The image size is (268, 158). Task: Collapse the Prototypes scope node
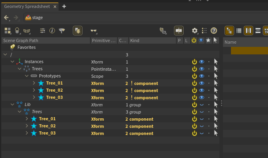coord(27,76)
